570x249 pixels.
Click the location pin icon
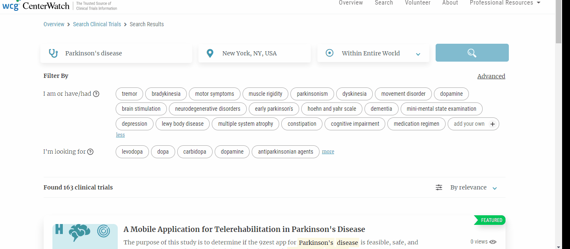click(210, 53)
